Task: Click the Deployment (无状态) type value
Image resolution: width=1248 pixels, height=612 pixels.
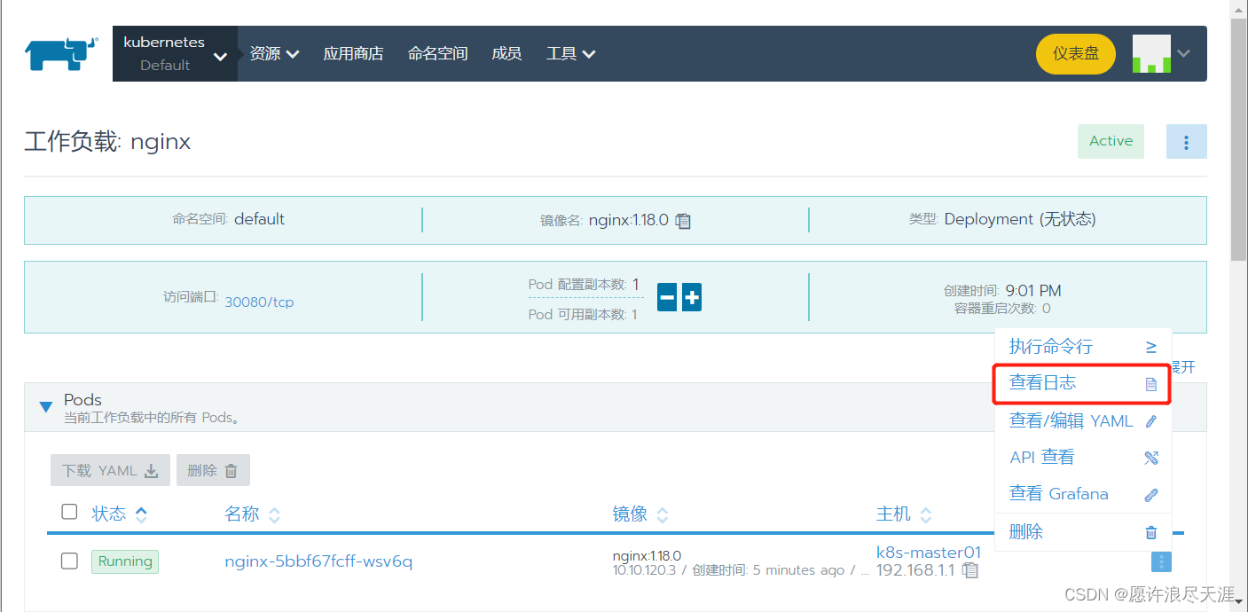Action: tap(1020, 219)
